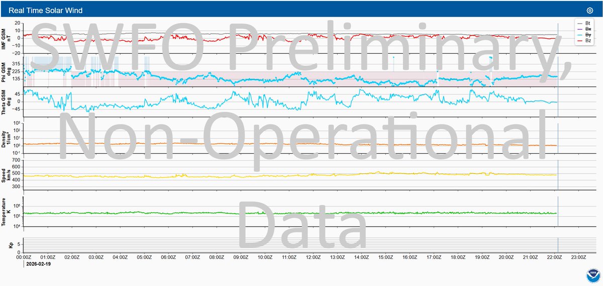603x286 pixels.
Task: Select the 17:00Z time axis label
Action: pyautogui.click(x=434, y=256)
